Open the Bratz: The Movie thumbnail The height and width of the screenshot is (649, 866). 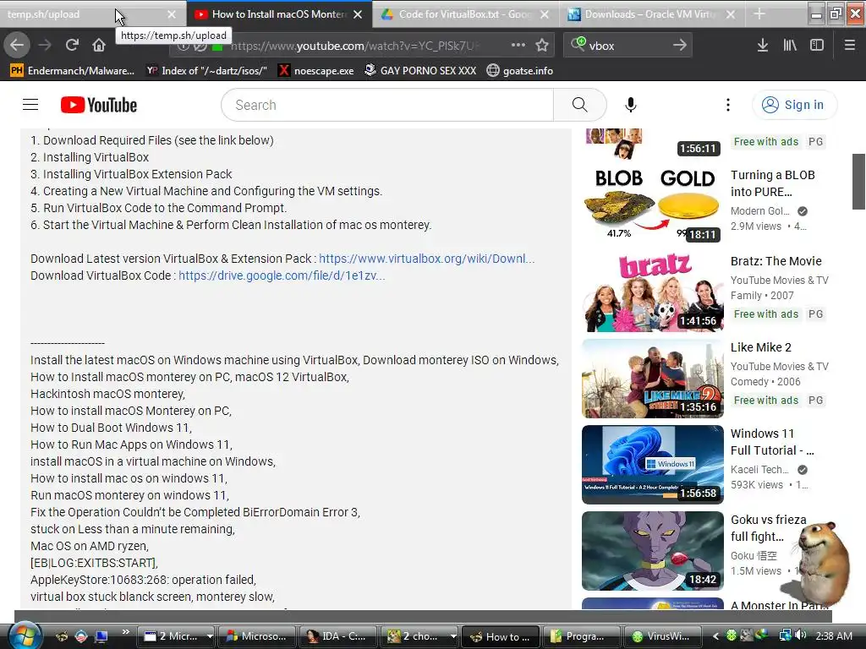652,291
